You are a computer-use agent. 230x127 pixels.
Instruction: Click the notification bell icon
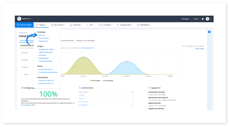pos(203,19)
